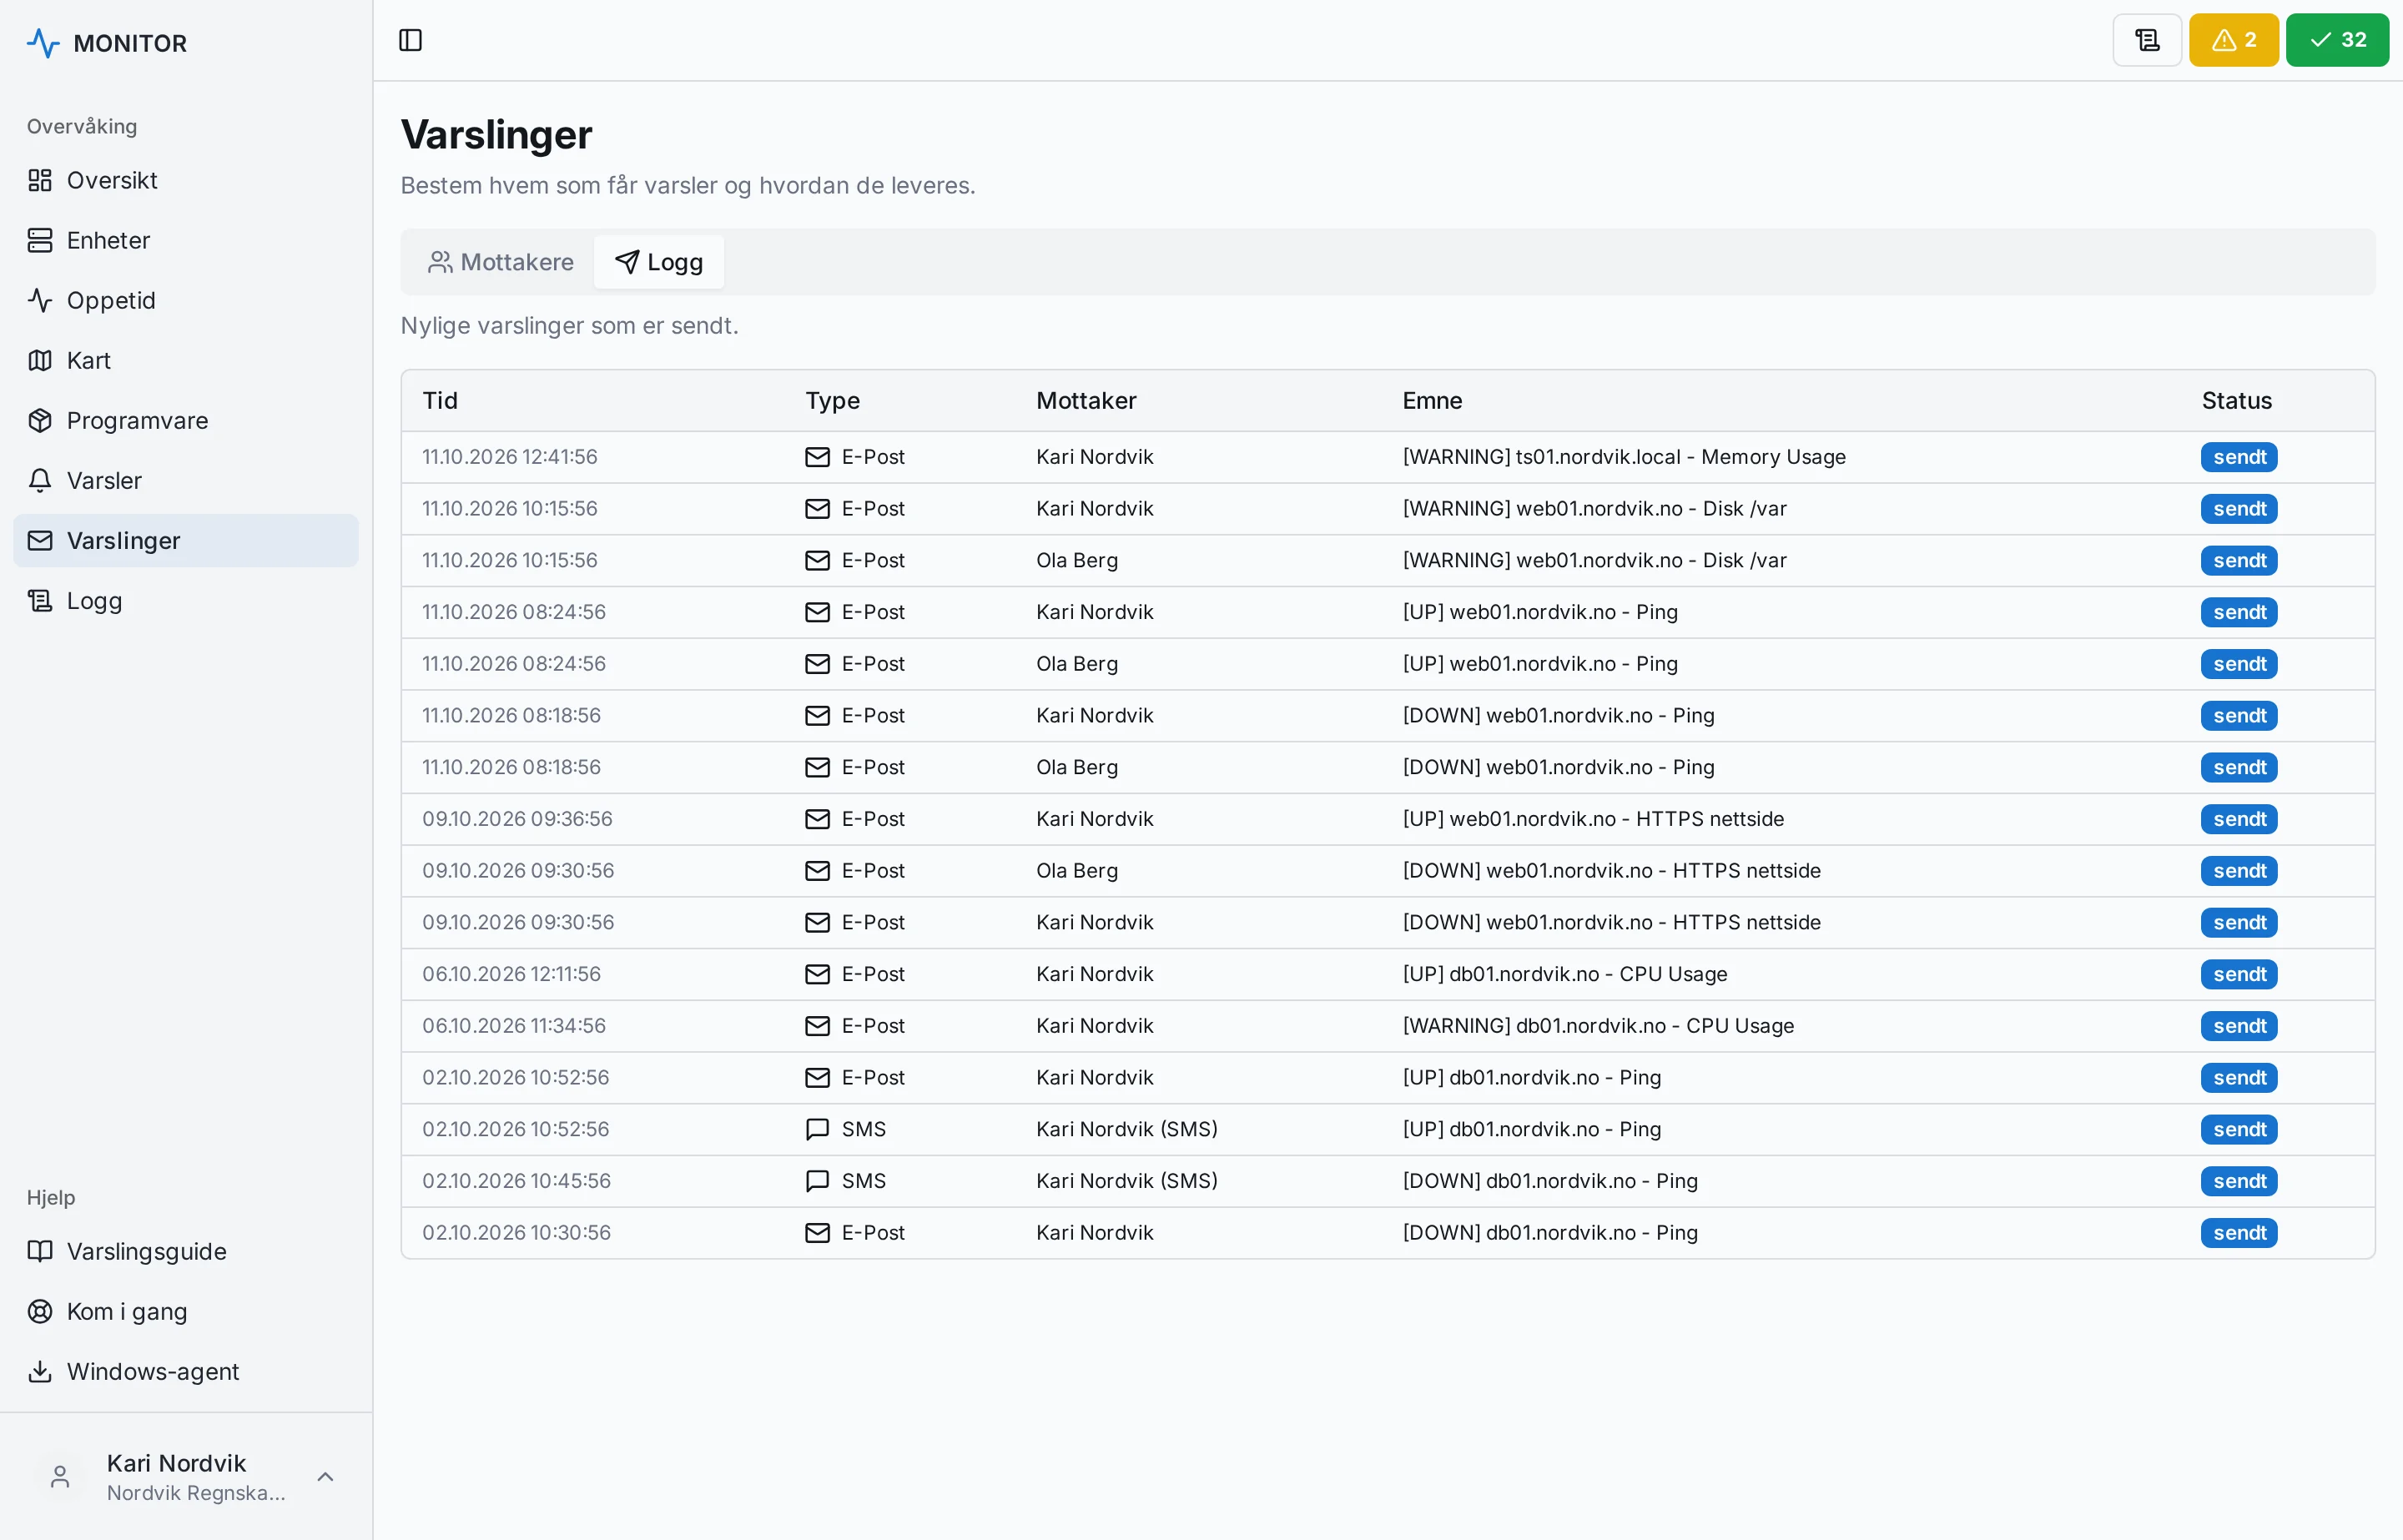Screen dimensions: 2403x1540
Task: Select timestamp '06.10.2026 12:11:56'
Action: coord(511,974)
